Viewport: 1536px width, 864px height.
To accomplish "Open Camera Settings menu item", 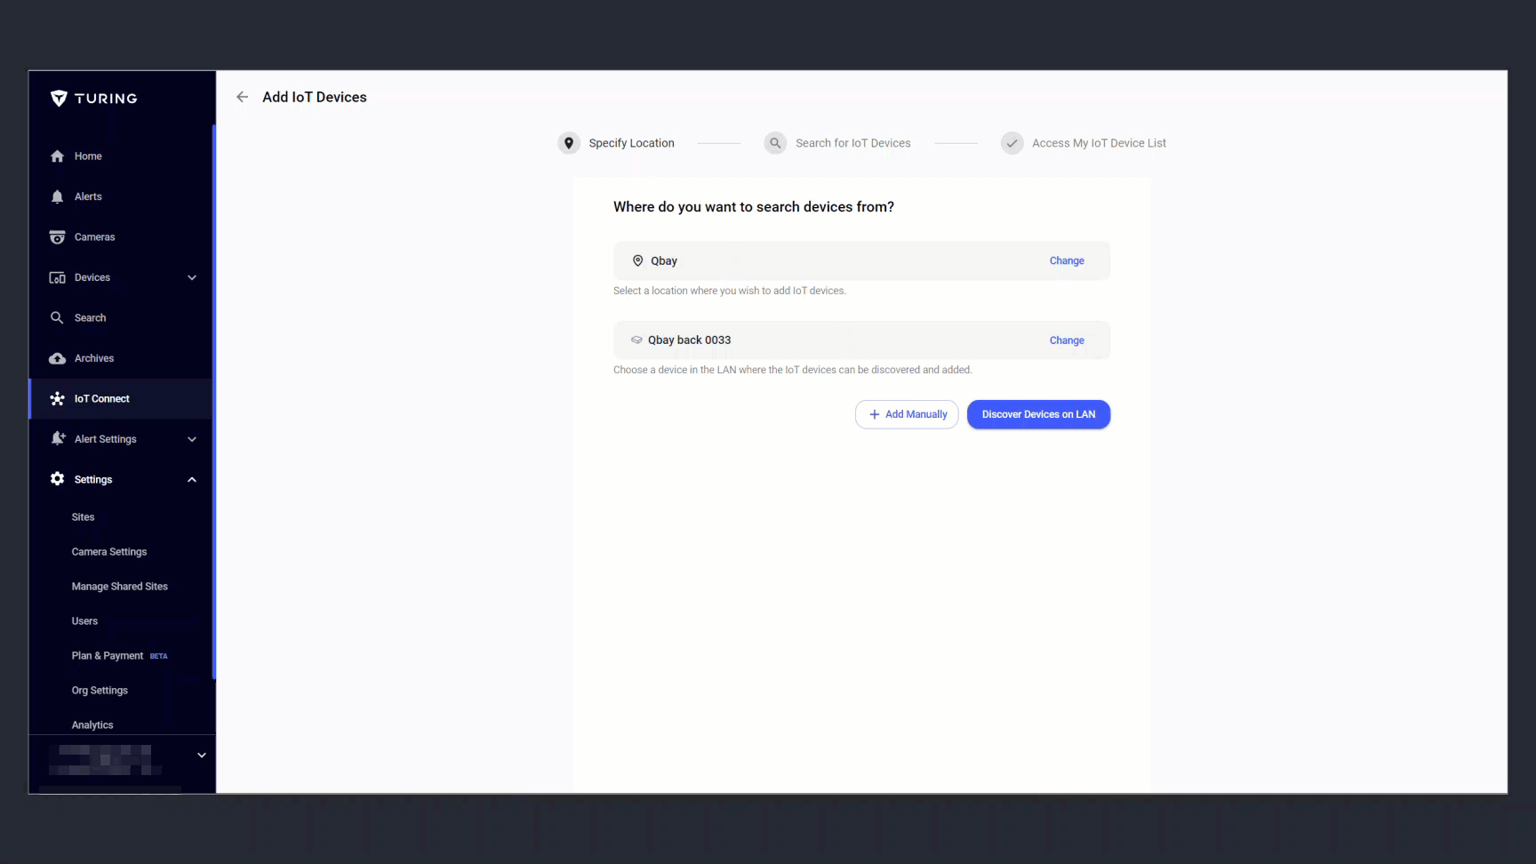I will 109,552.
